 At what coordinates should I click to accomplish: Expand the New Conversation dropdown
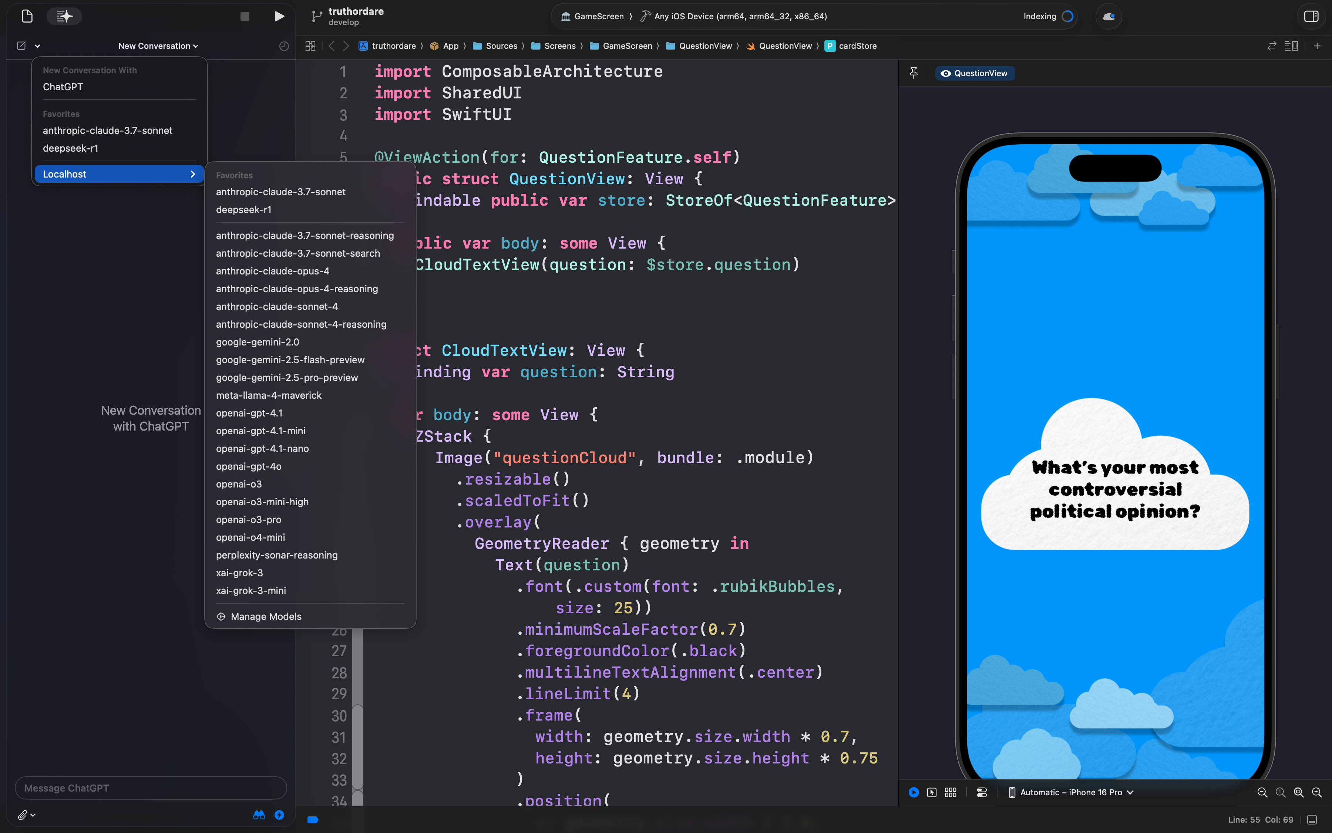pos(158,46)
